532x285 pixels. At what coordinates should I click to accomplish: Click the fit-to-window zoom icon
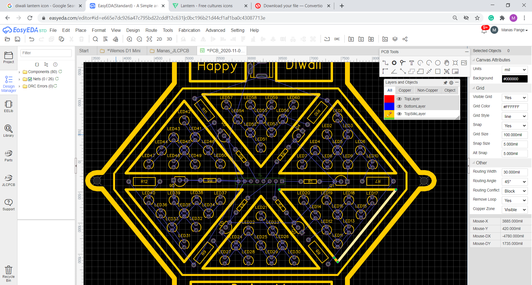click(x=149, y=39)
